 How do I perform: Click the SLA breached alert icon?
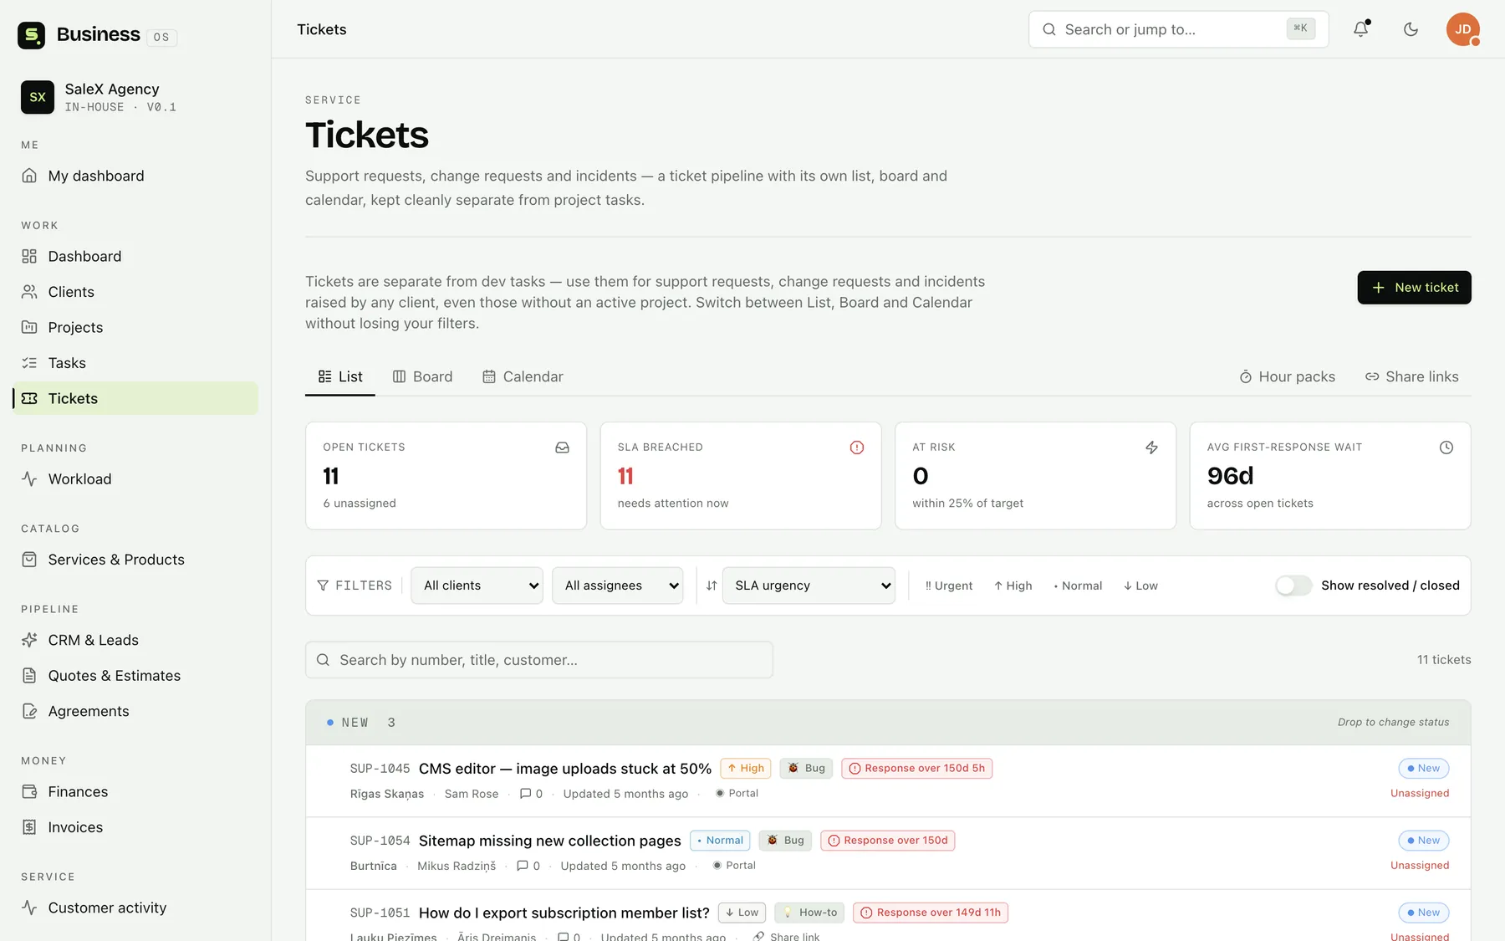click(x=857, y=447)
